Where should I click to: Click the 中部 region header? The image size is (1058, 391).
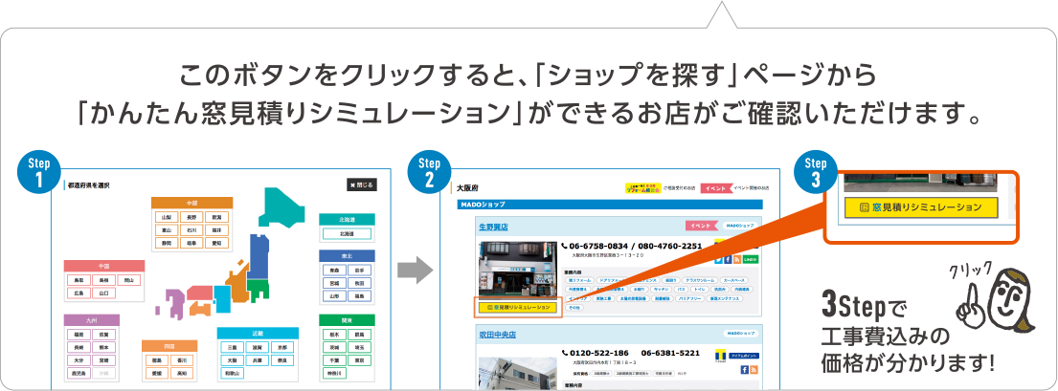(191, 203)
